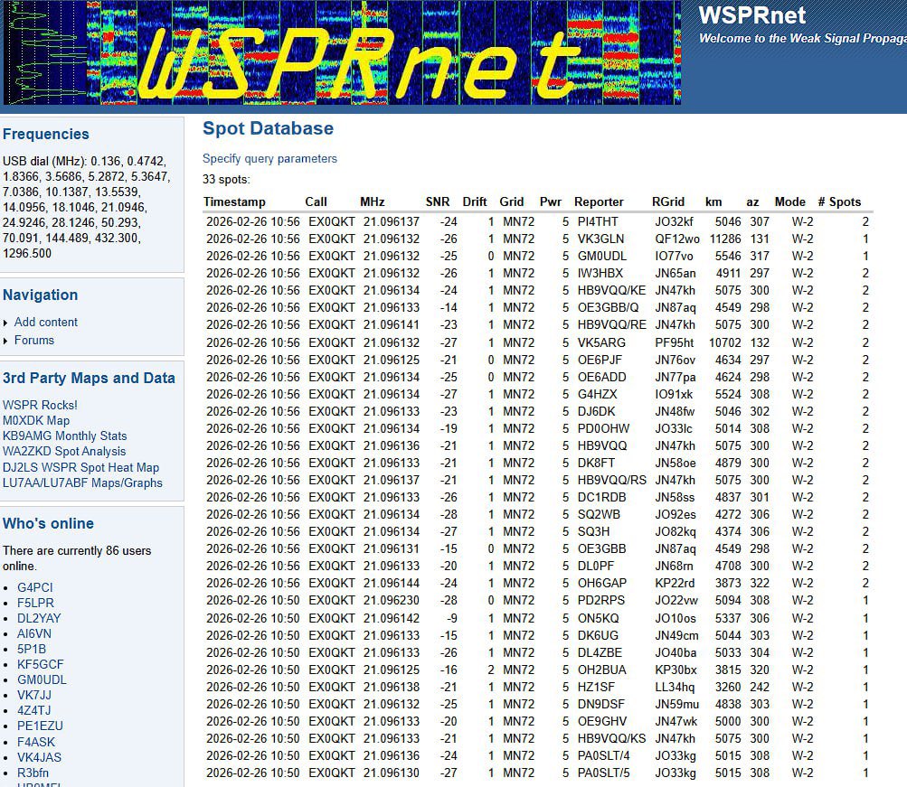
Task: Select reporter ON5KQ table cell
Action: point(598,618)
